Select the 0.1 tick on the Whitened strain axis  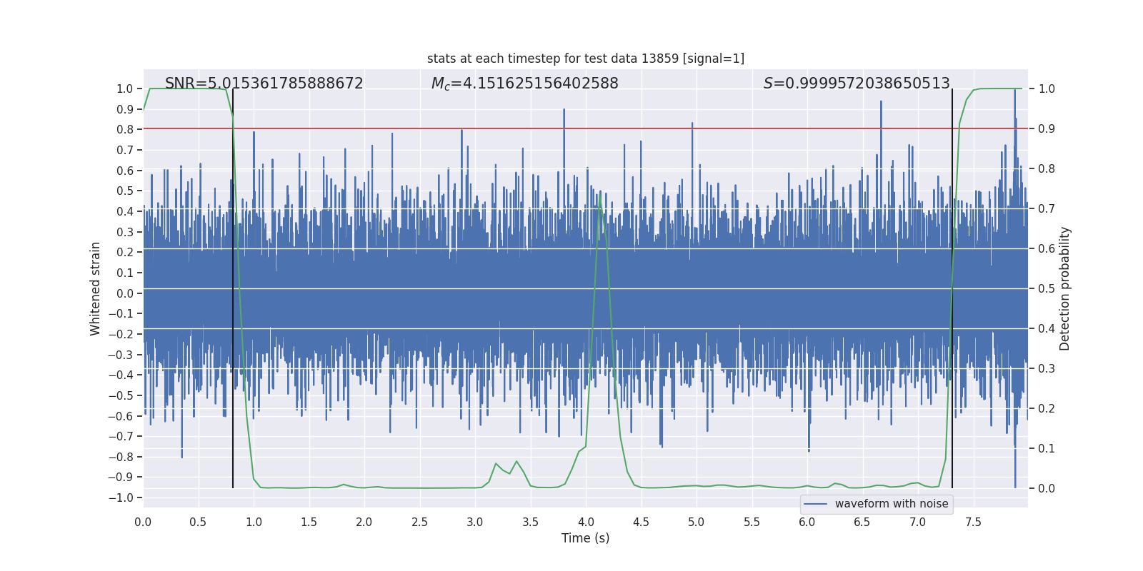click(x=125, y=273)
